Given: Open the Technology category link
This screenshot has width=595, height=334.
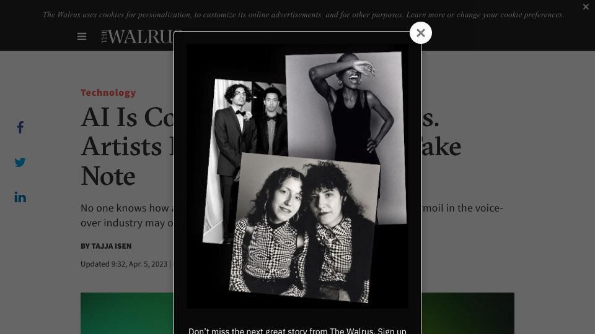Looking at the screenshot, I should [x=108, y=92].
